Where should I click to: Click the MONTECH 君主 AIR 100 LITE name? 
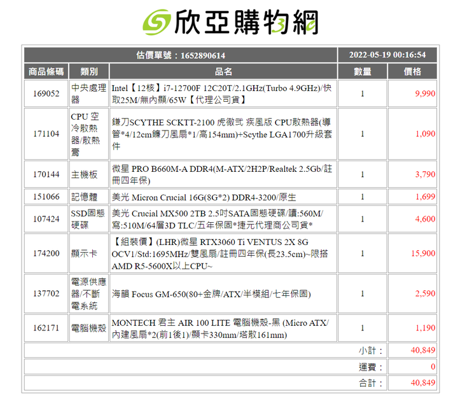[x=220, y=328]
